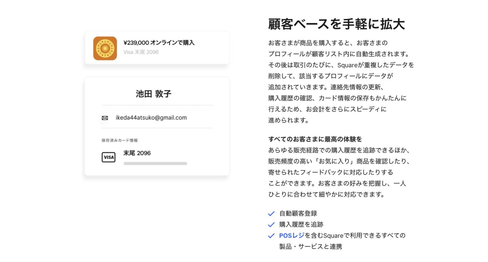Click the checkmark beside POSレジ line item
Viewport: 488px width, 262px height.
271,236
